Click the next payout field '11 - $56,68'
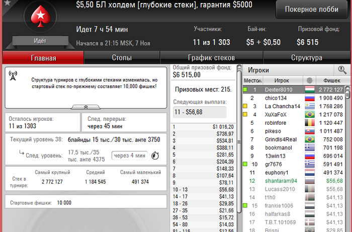This screenshot has width=352, height=232. pos(200,112)
